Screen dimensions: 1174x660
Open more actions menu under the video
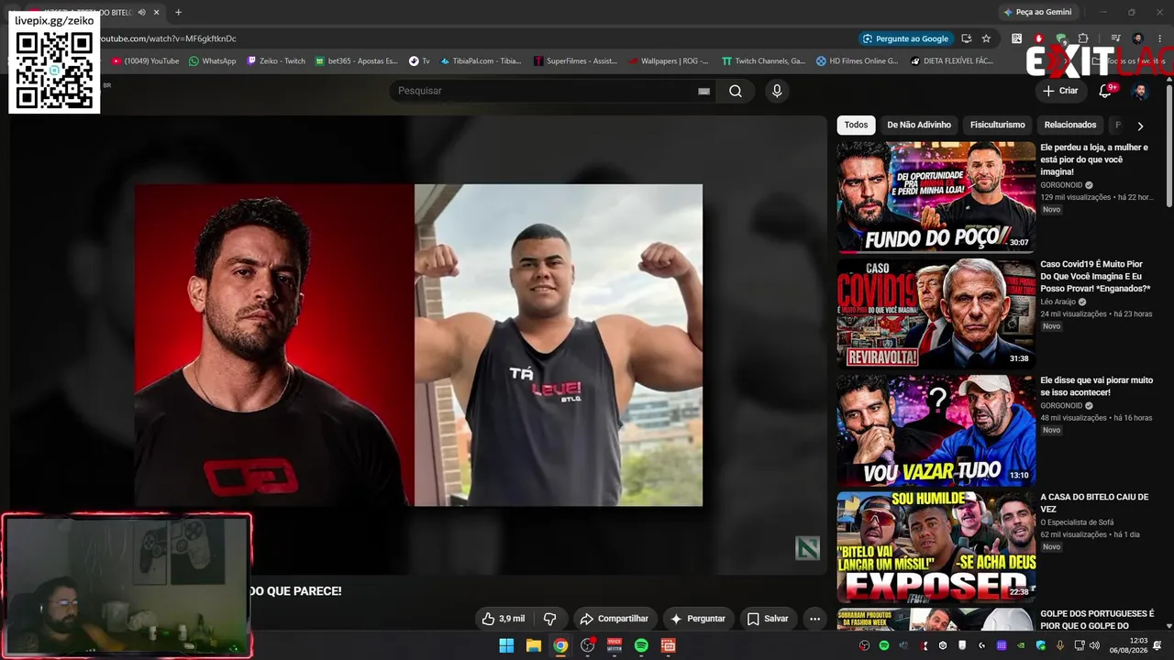[x=814, y=619]
